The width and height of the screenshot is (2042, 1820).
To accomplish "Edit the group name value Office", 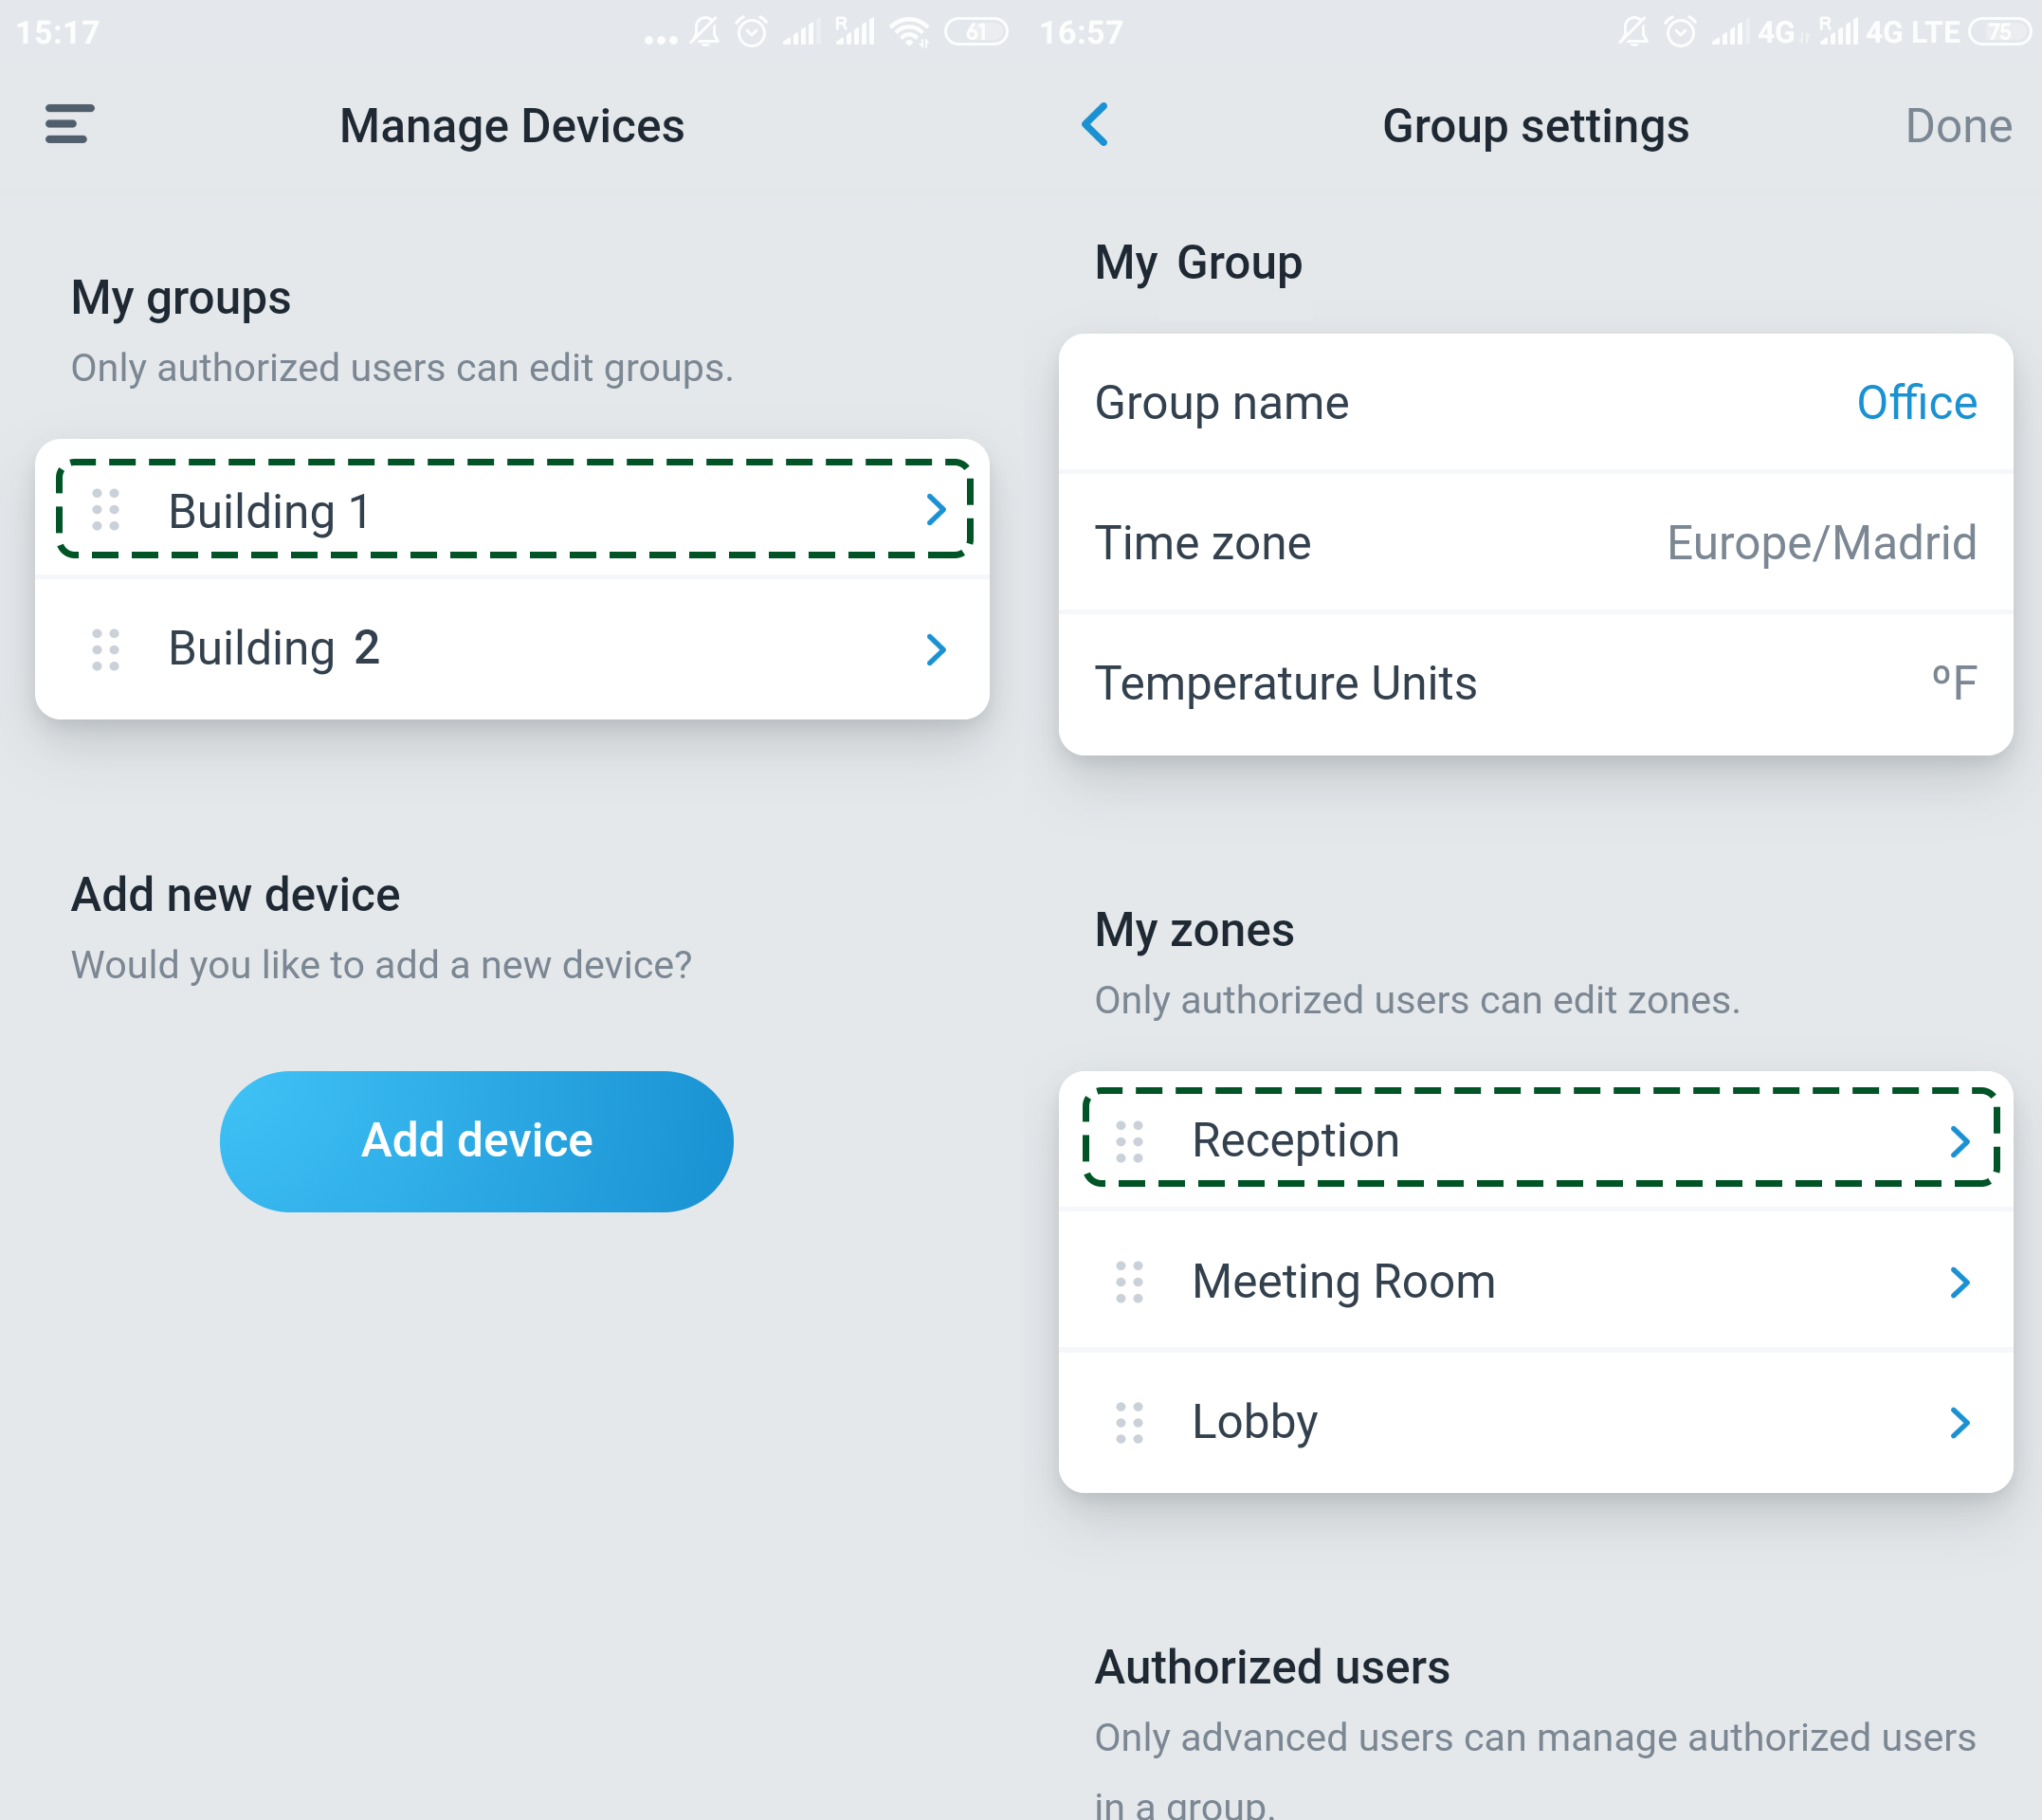I will click(x=1916, y=403).
